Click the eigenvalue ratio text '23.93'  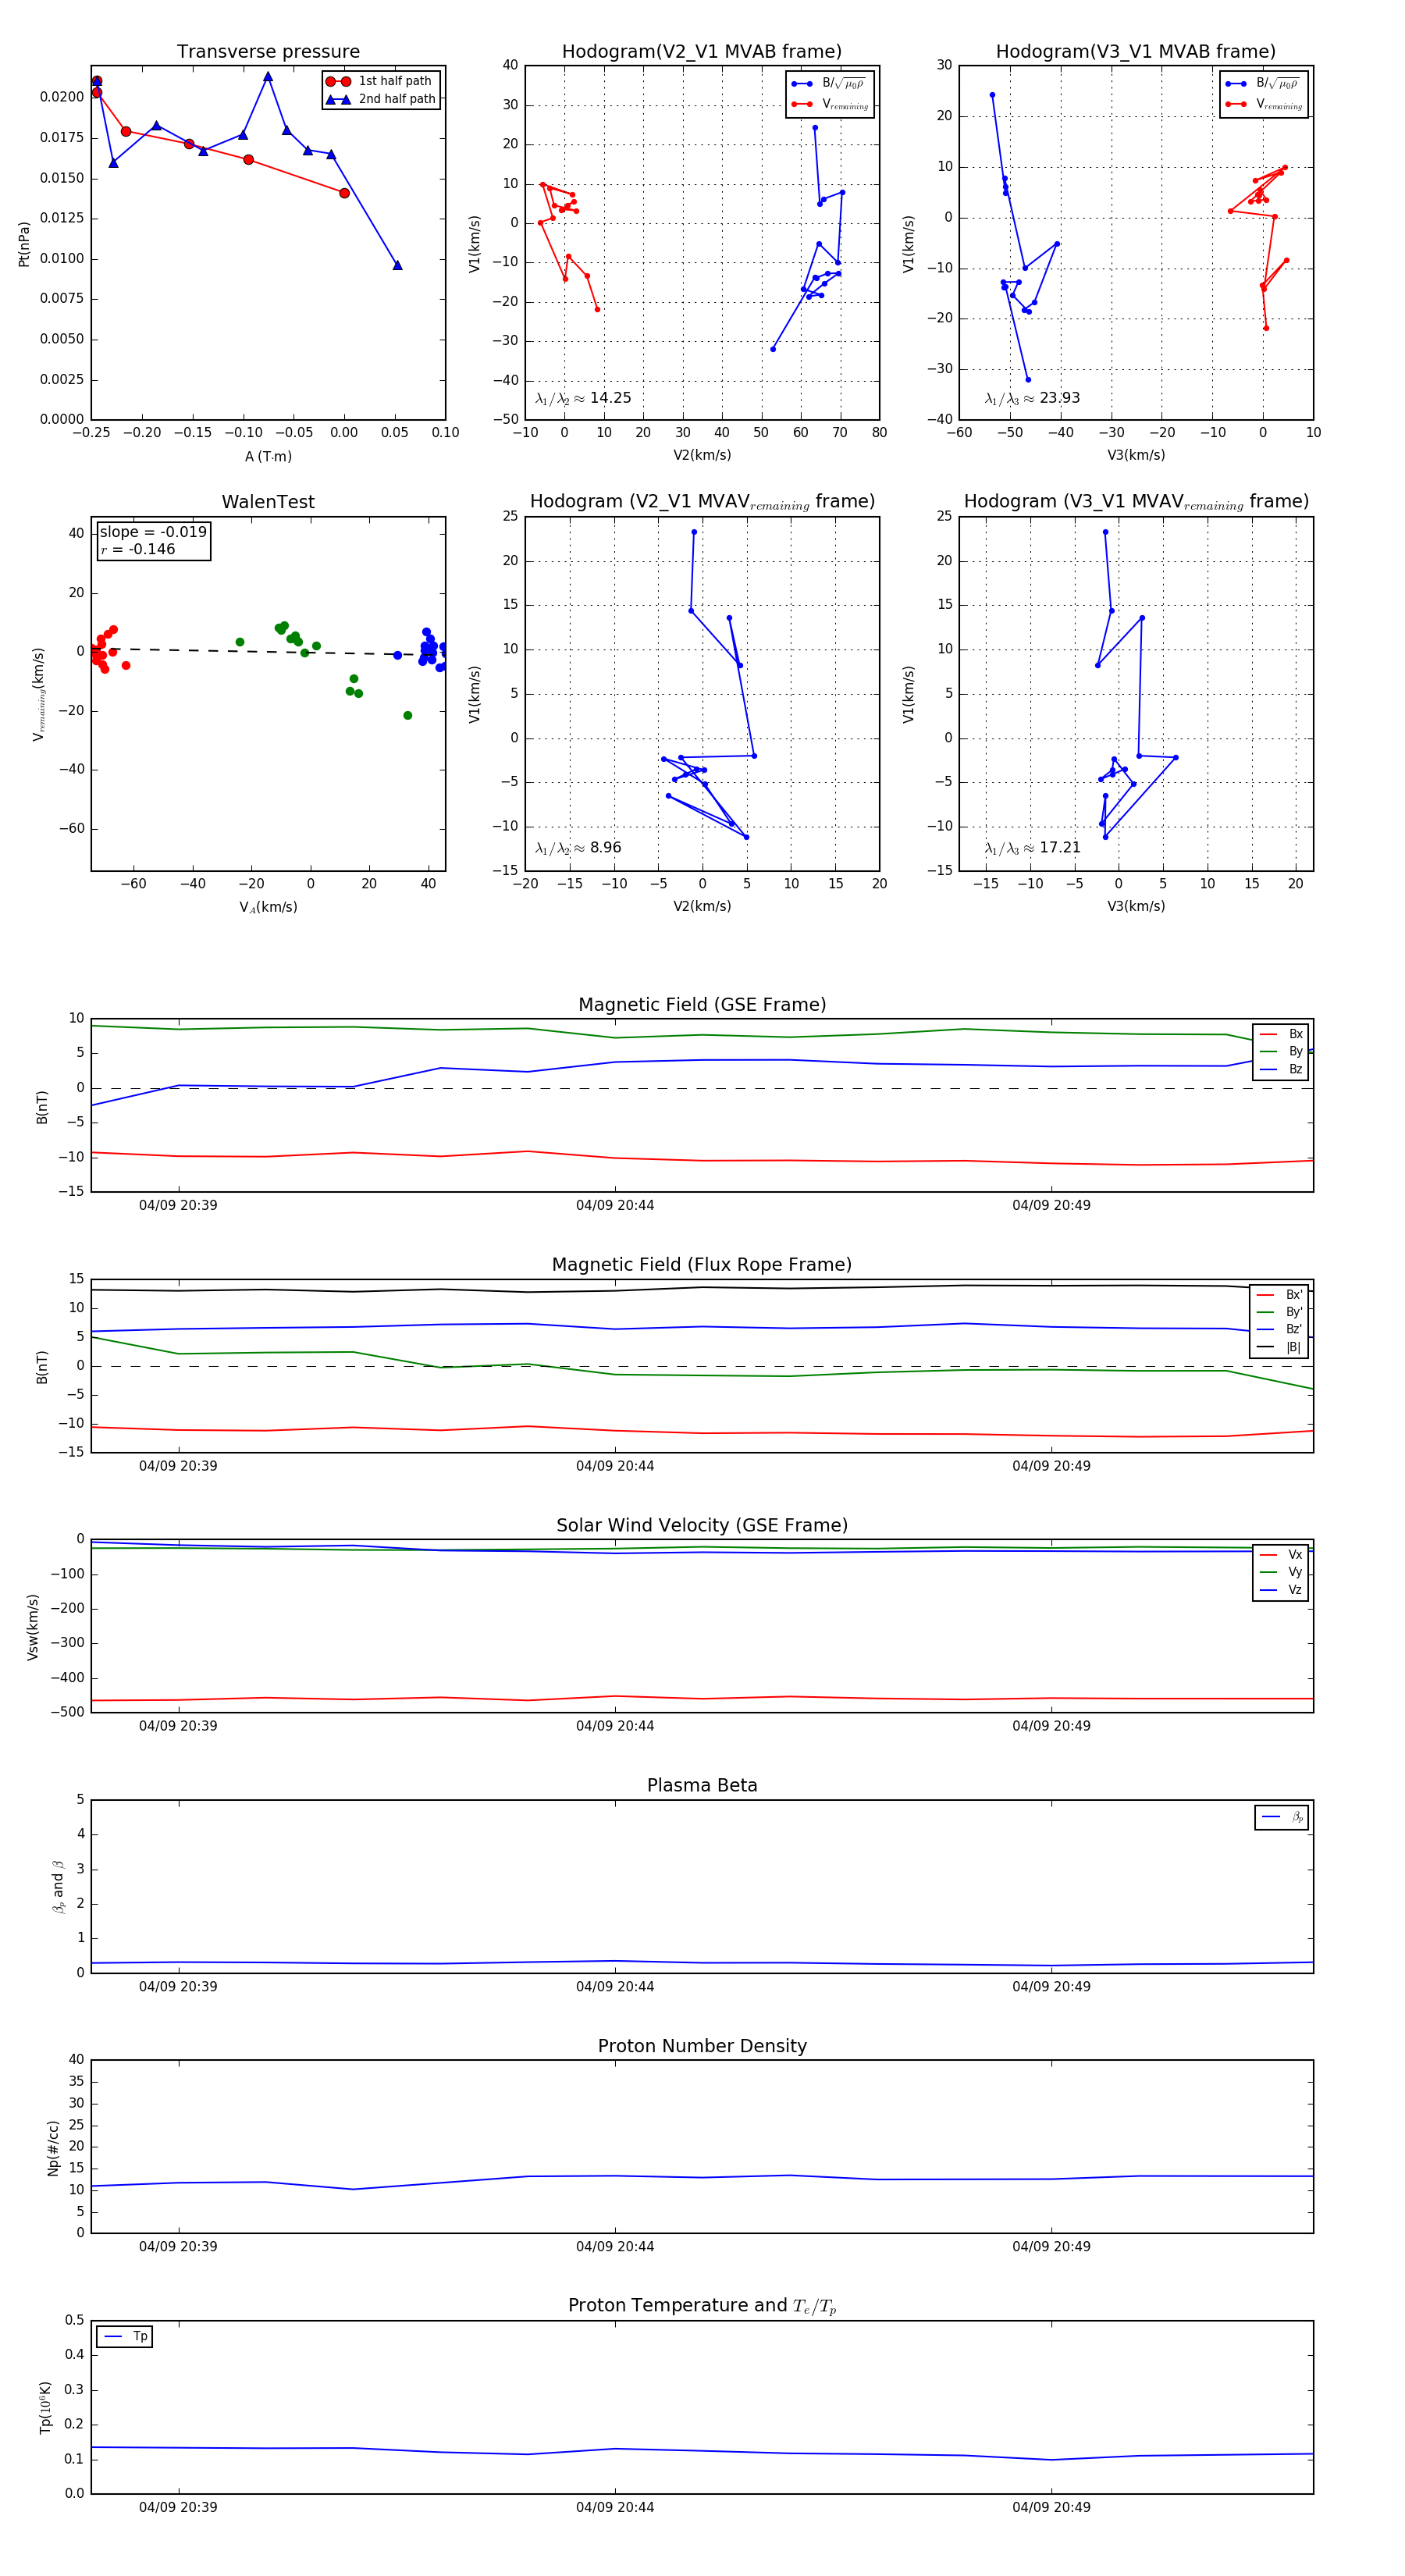[1059, 398]
